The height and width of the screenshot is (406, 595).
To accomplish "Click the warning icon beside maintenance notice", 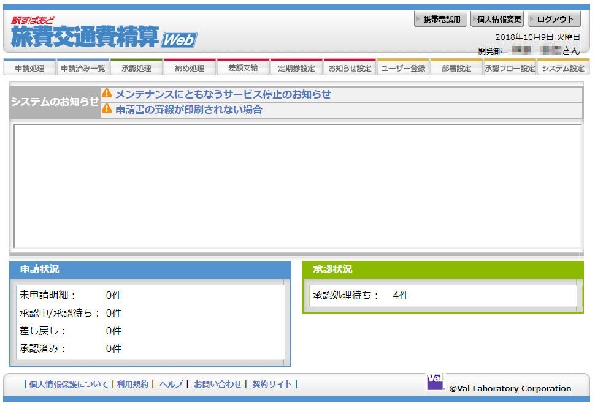I will coord(107,94).
